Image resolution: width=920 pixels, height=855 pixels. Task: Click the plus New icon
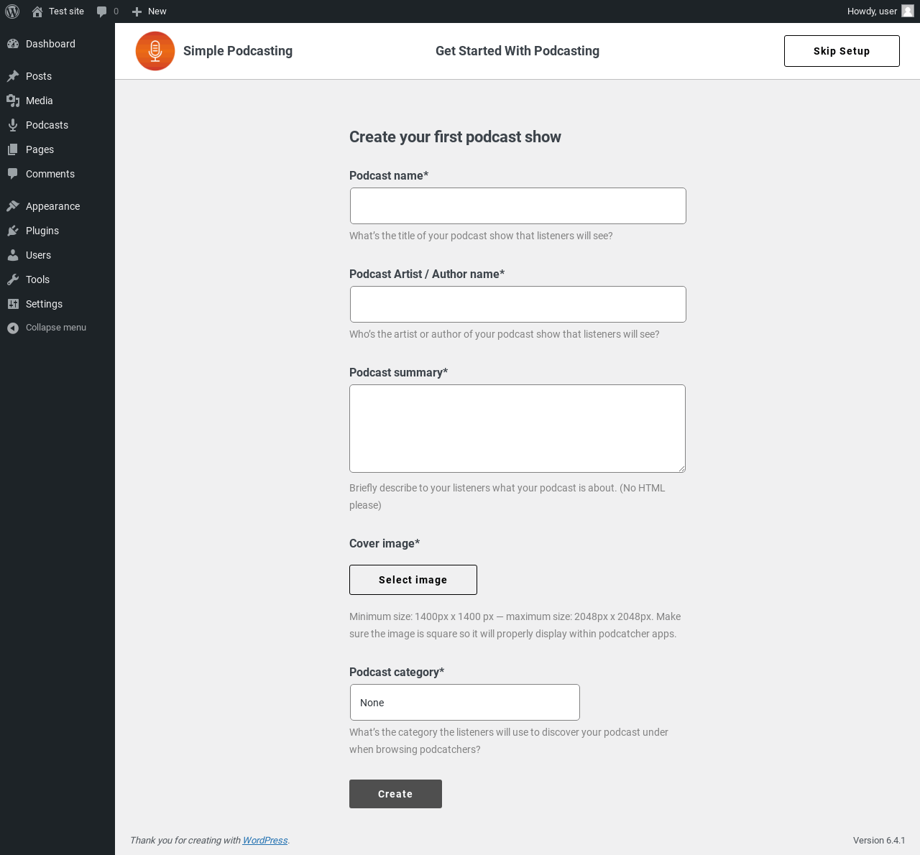pyautogui.click(x=137, y=11)
